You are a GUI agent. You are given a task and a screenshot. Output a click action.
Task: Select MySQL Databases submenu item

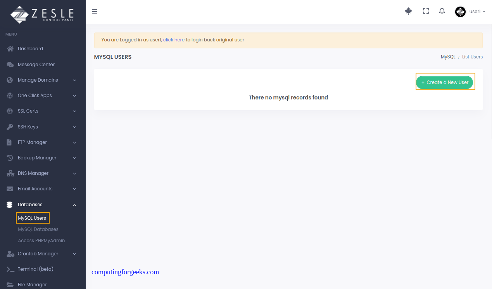click(38, 229)
